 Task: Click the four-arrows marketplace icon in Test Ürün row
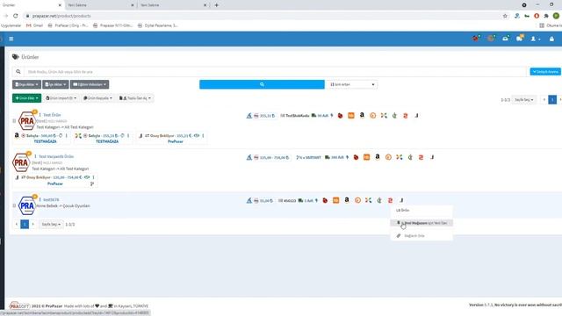(x=384, y=115)
